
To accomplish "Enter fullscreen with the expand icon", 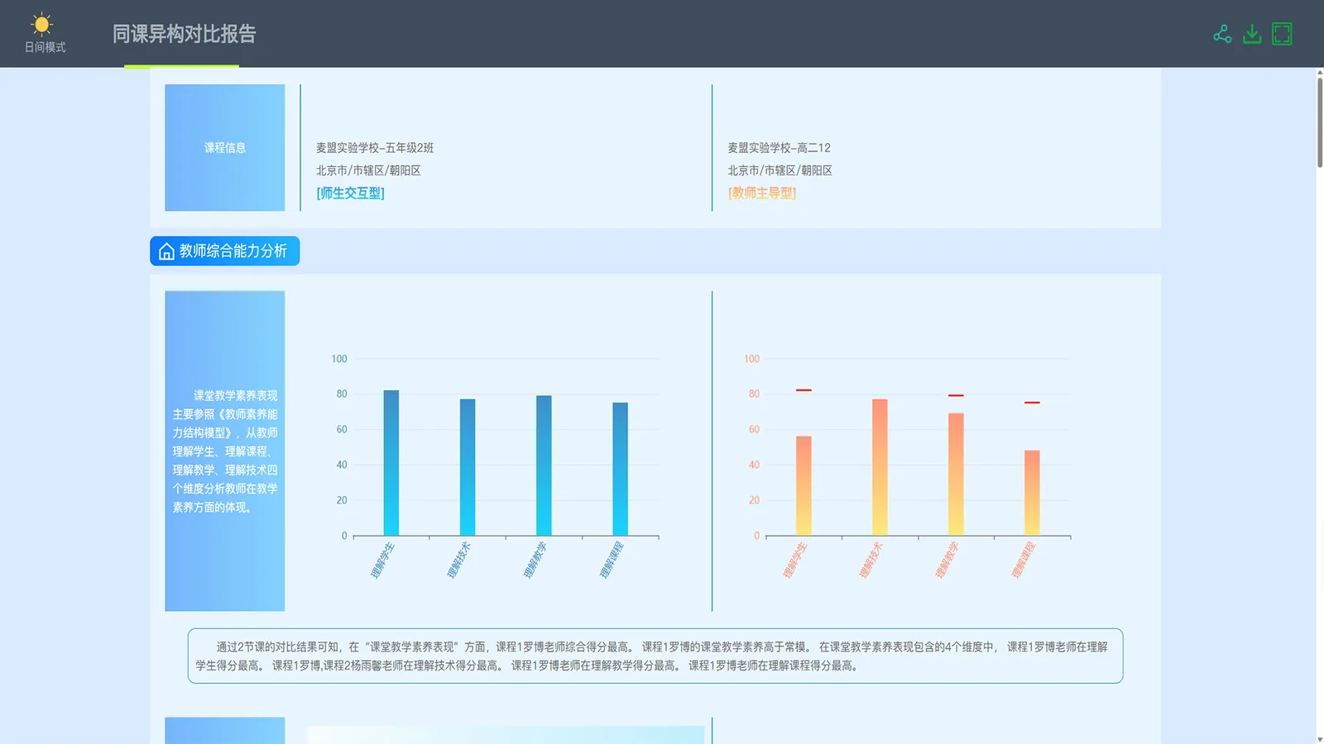I will pos(1282,34).
